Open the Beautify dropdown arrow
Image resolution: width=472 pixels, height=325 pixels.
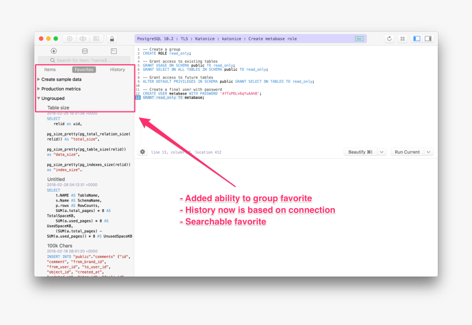(381, 152)
